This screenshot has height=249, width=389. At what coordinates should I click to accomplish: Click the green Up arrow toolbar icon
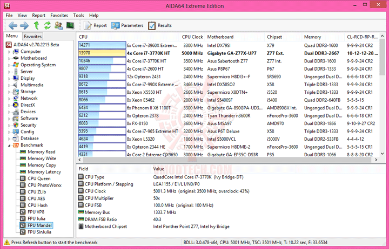tap(37, 25)
